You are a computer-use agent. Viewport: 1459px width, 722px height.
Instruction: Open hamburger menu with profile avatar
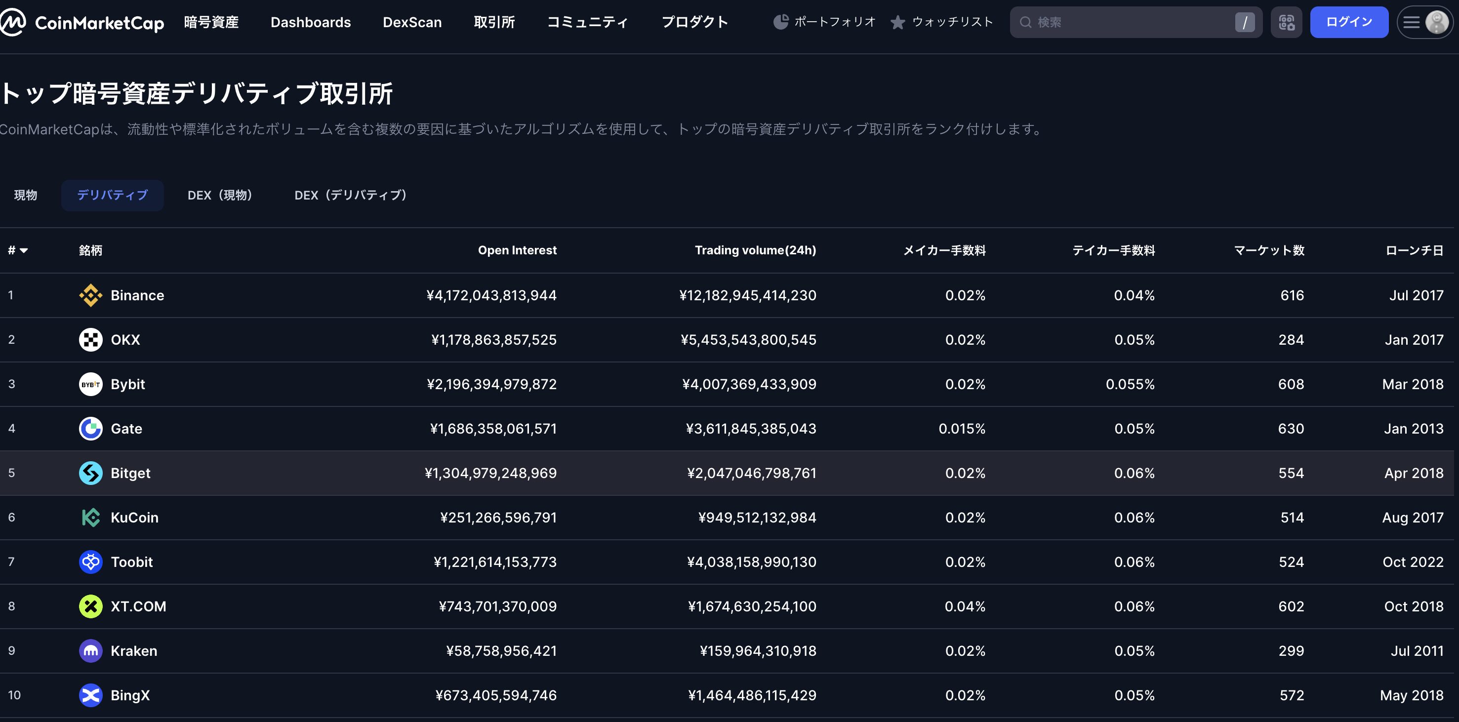pyautogui.click(x=1424, y=22)
